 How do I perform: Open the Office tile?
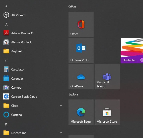click(x=81, y=24)
